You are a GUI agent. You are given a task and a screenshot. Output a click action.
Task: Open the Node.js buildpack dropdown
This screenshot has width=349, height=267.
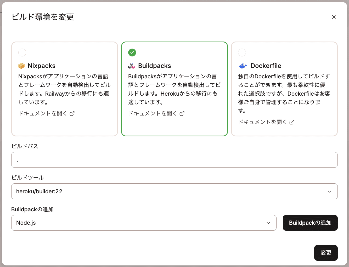click(x=139, y=223)
